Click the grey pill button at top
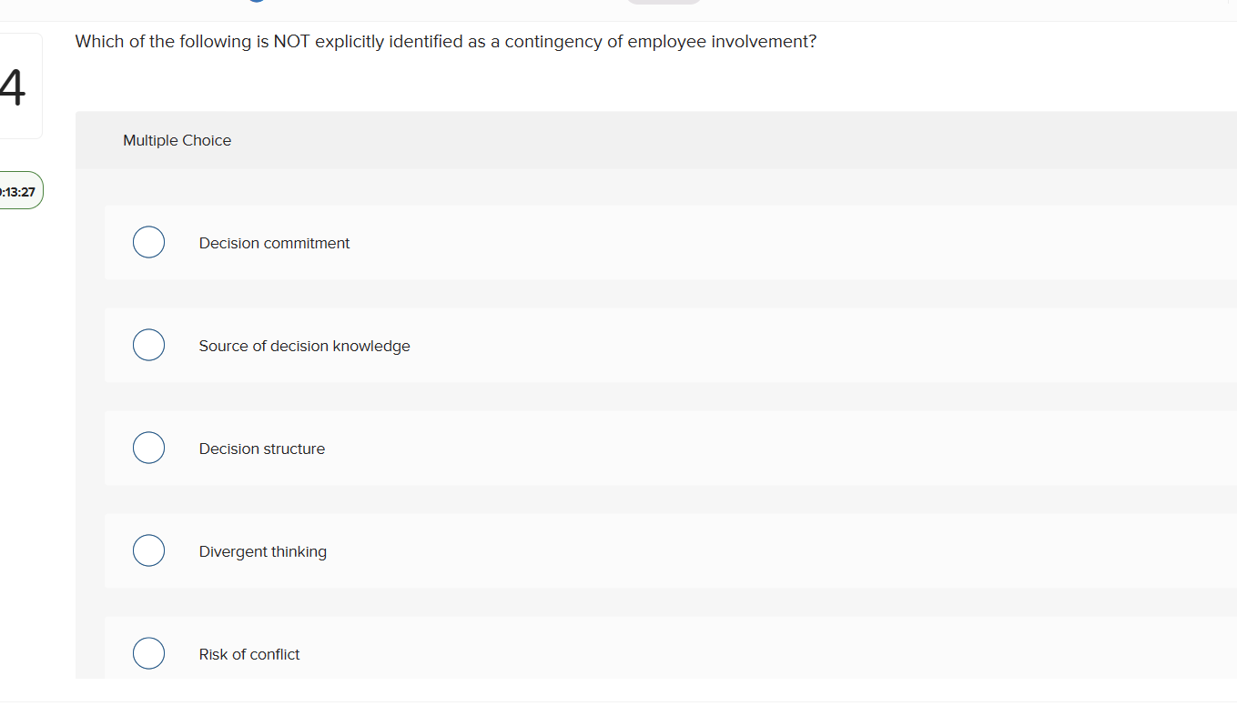The width and height of the screenshot is (1237, 706). (663, 4)
